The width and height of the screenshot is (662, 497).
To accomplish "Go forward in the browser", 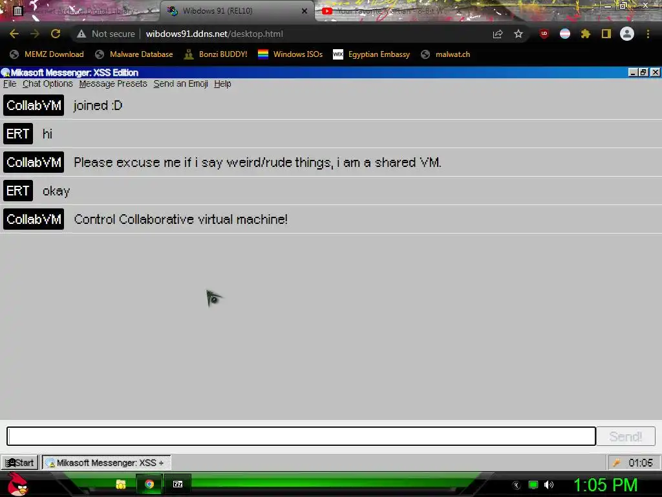I will [35, 34].
